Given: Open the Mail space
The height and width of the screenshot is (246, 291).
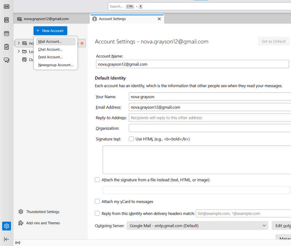Looking at the screenshot, I should (x=6, y=7).
